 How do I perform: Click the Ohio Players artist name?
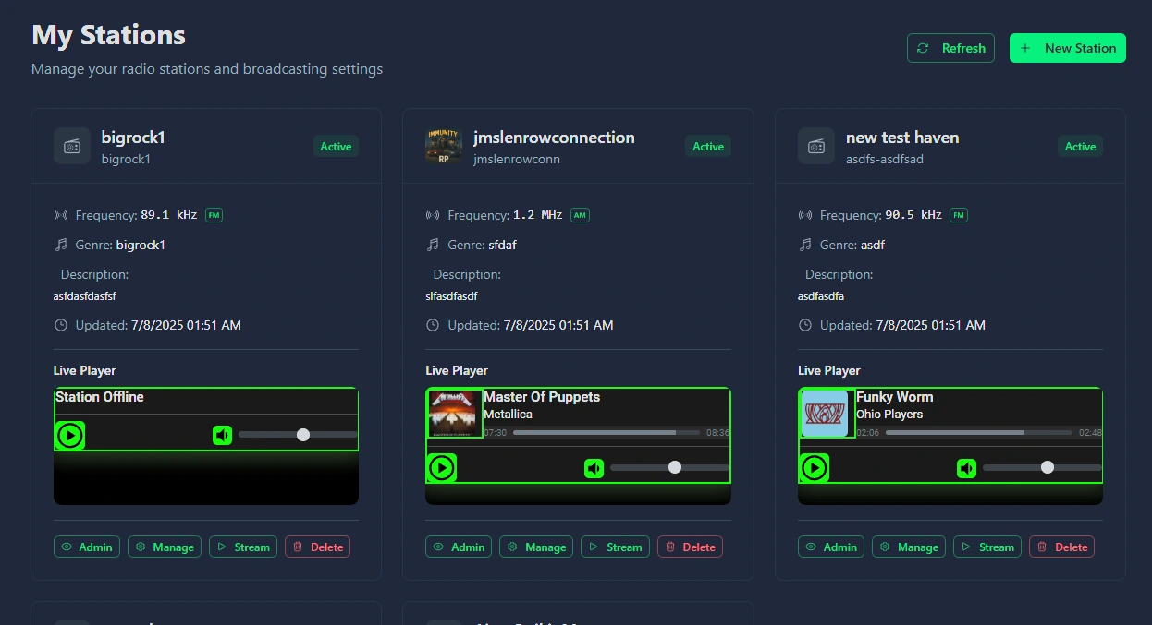(x=889, y=415)
